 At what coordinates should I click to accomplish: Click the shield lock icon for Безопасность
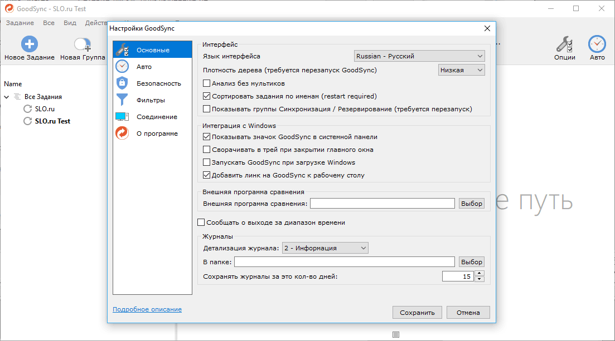click(x=122, y=83)
